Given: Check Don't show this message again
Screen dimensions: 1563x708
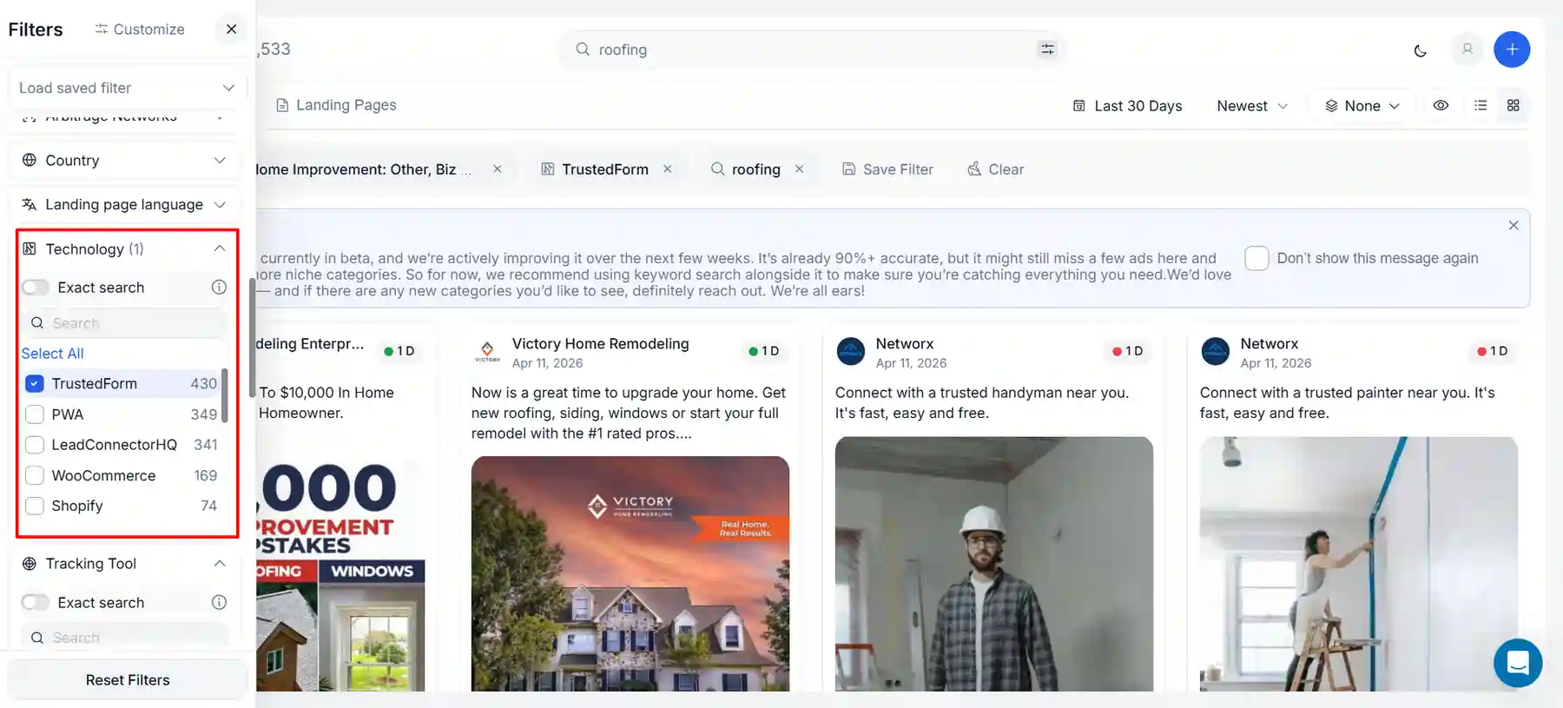Looking at the screenshot, I should [1256, 258].
